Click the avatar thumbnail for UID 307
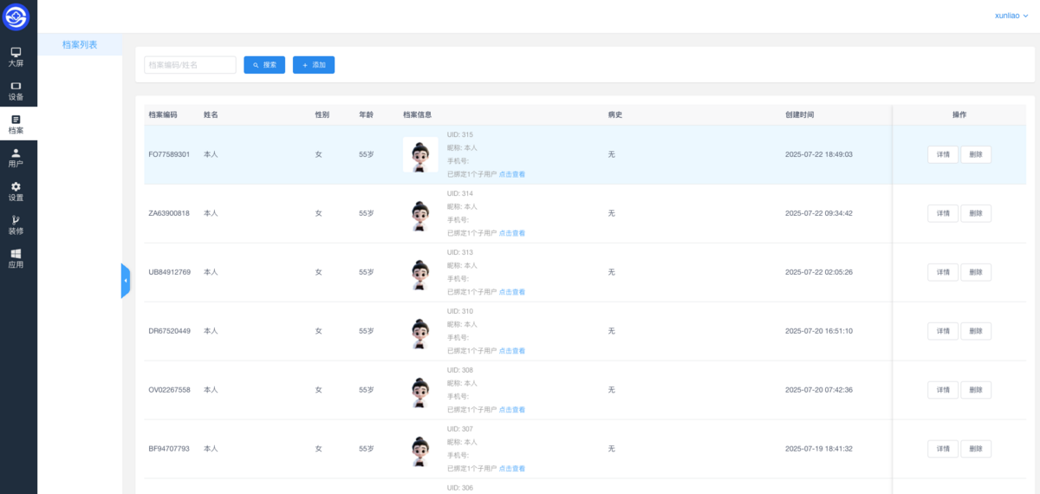The width and height of the screenshot is (1040, 494). point(420,449)
